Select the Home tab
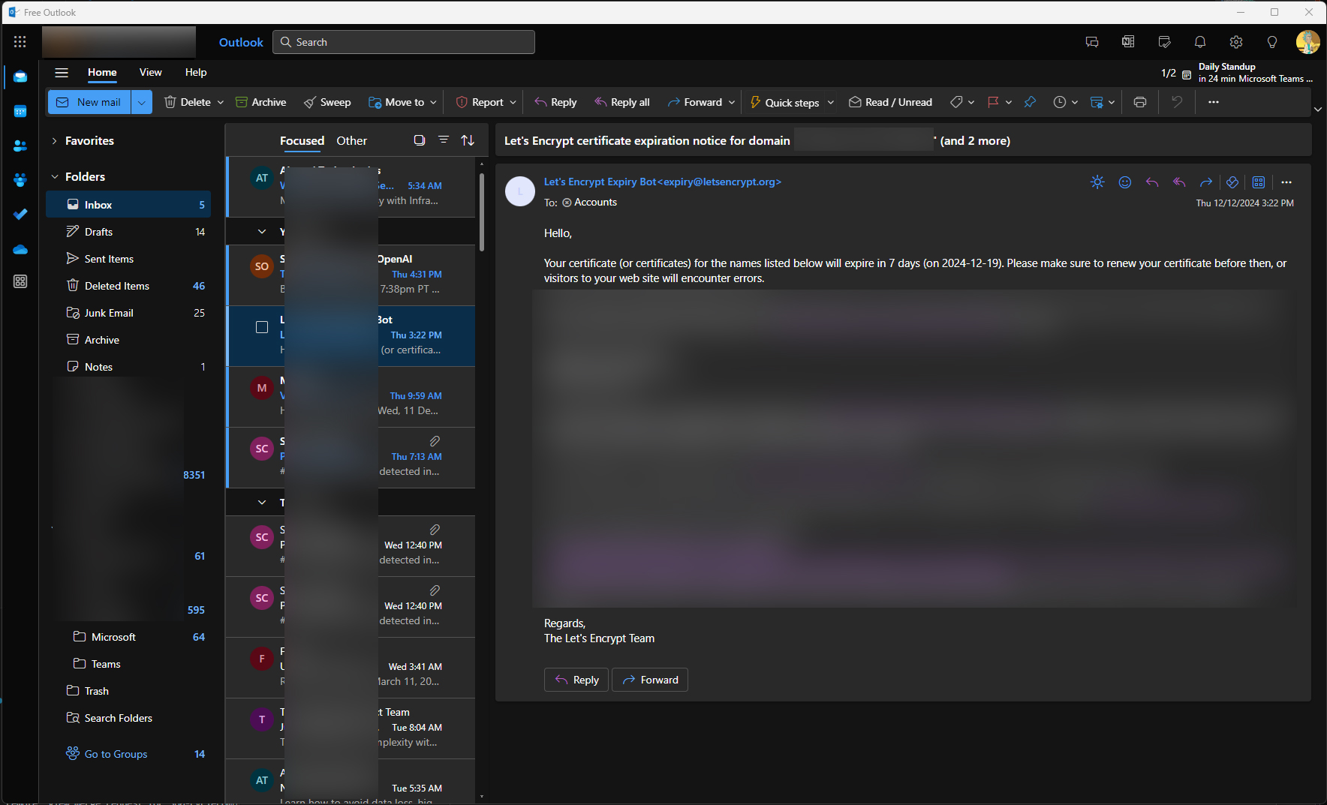Image resolution: width=1327 pixels, height=805 pixels. click(102, 73)
